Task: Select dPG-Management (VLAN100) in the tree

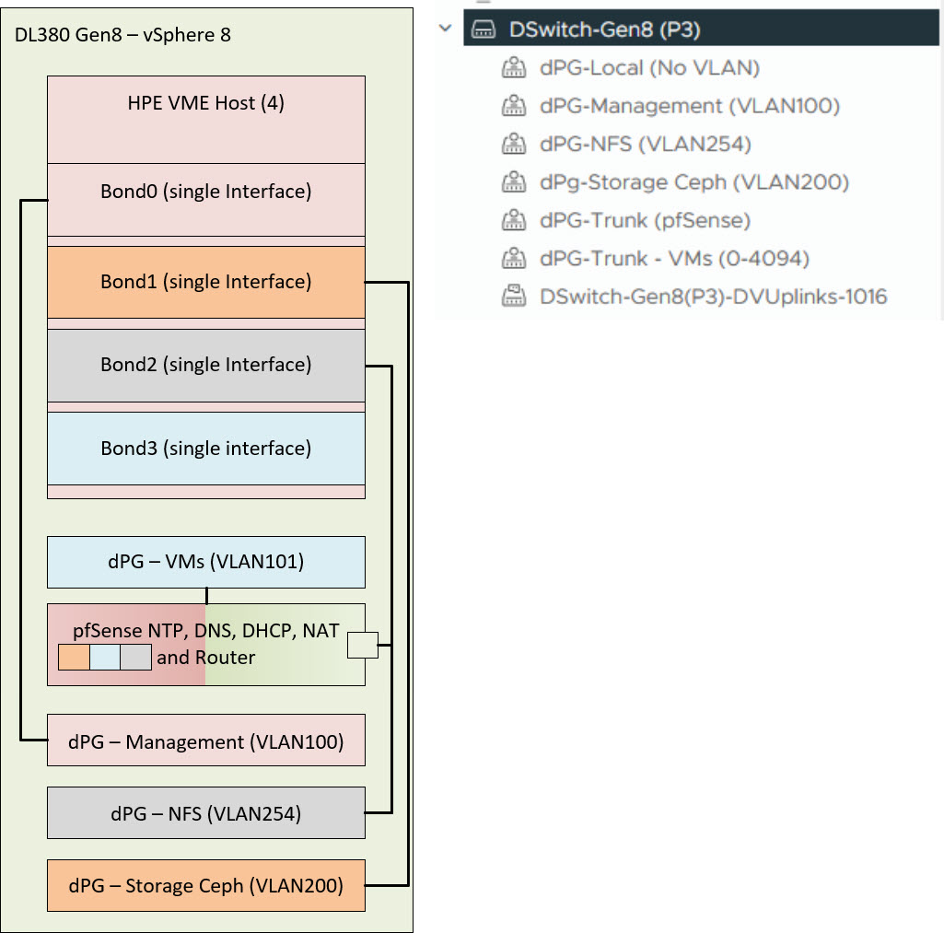Action: (x=689, y=106)
